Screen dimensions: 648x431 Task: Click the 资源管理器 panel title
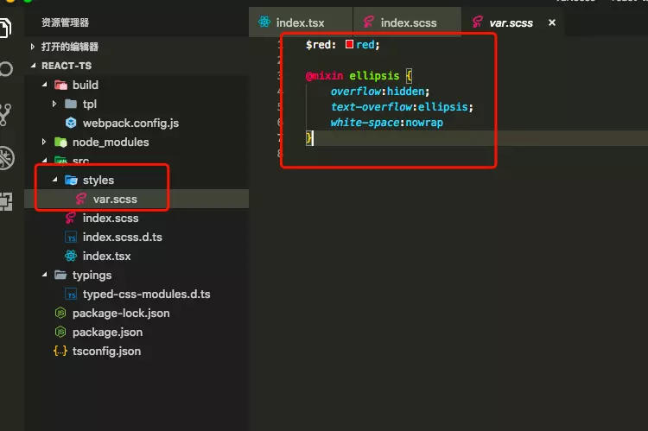tap(65, 22)
